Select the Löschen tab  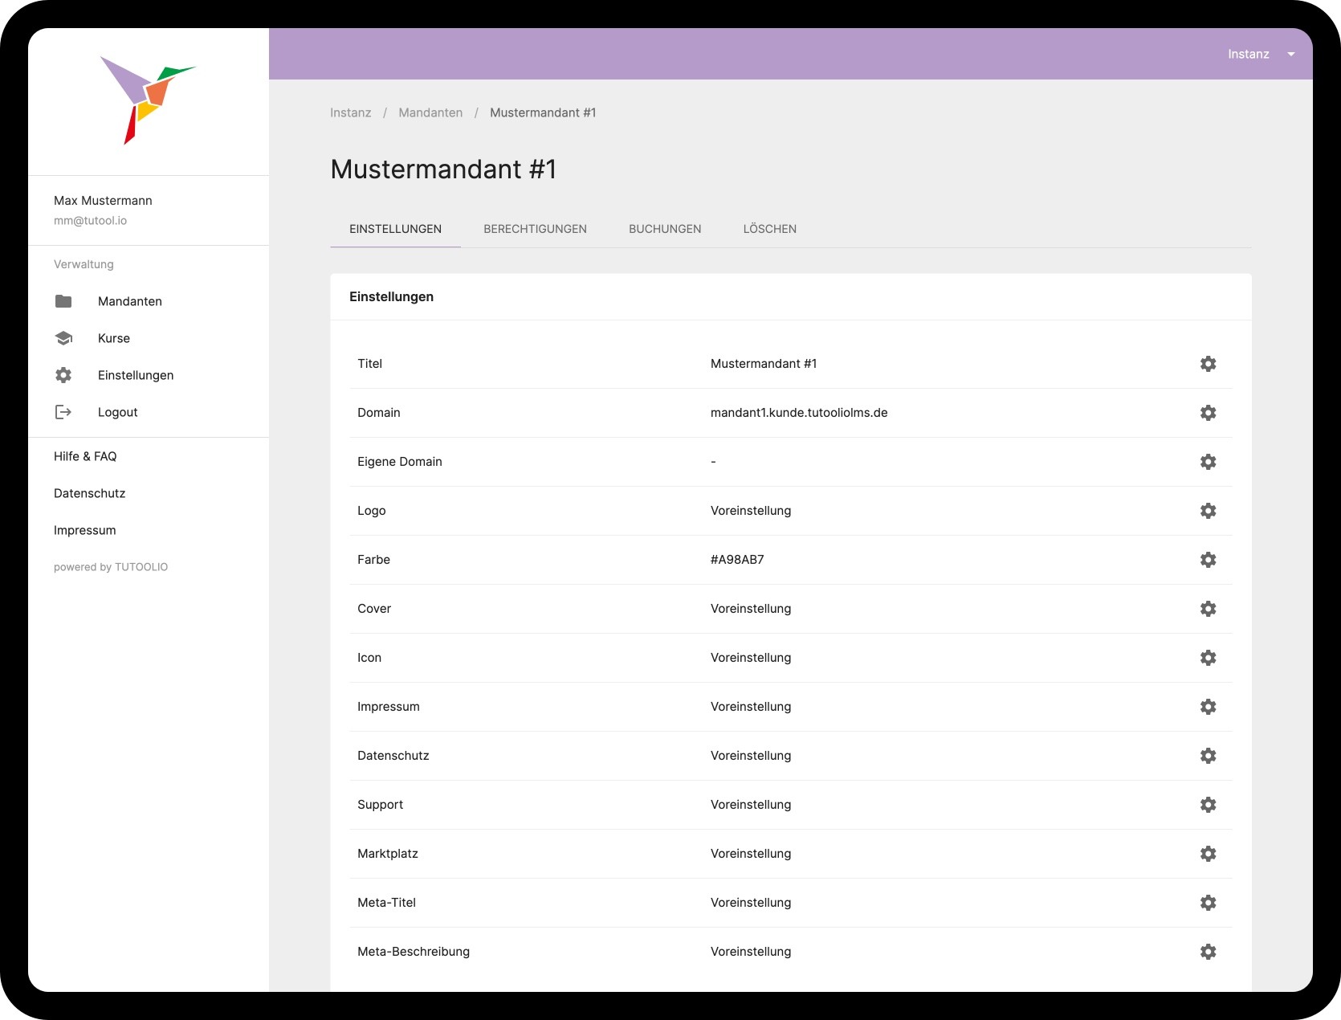(x=769, y=229)
